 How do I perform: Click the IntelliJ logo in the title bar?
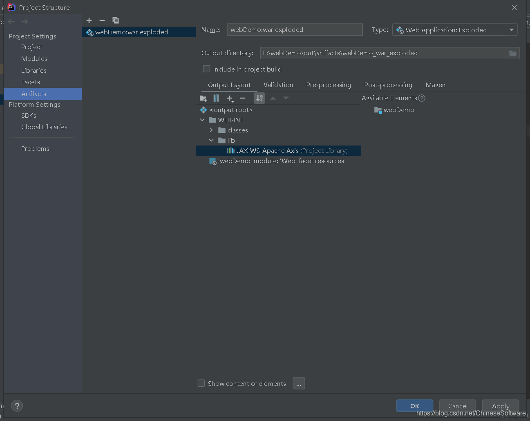11,7
